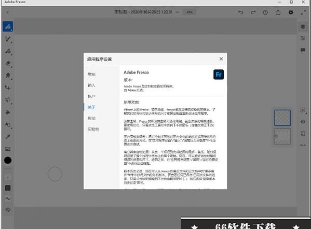The image size is (311, 229).
Task: Click the touch shortcut circle
Action: [x=55, y=174]
